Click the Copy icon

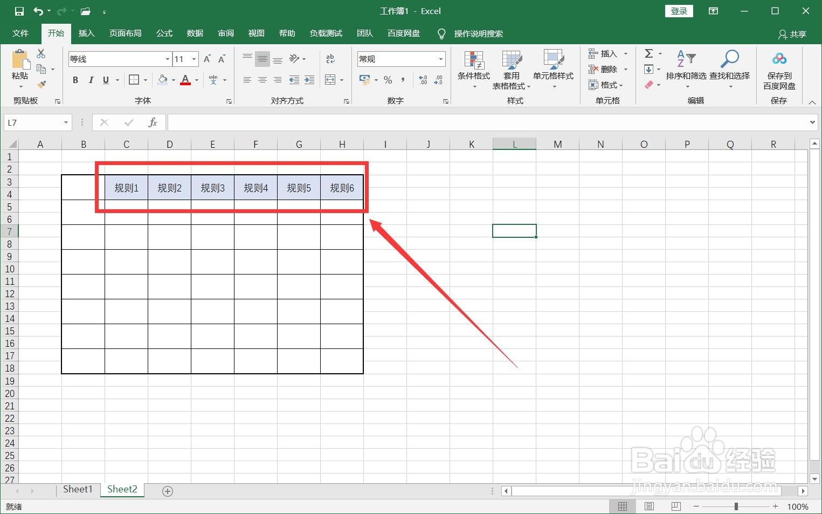(42, 69)
